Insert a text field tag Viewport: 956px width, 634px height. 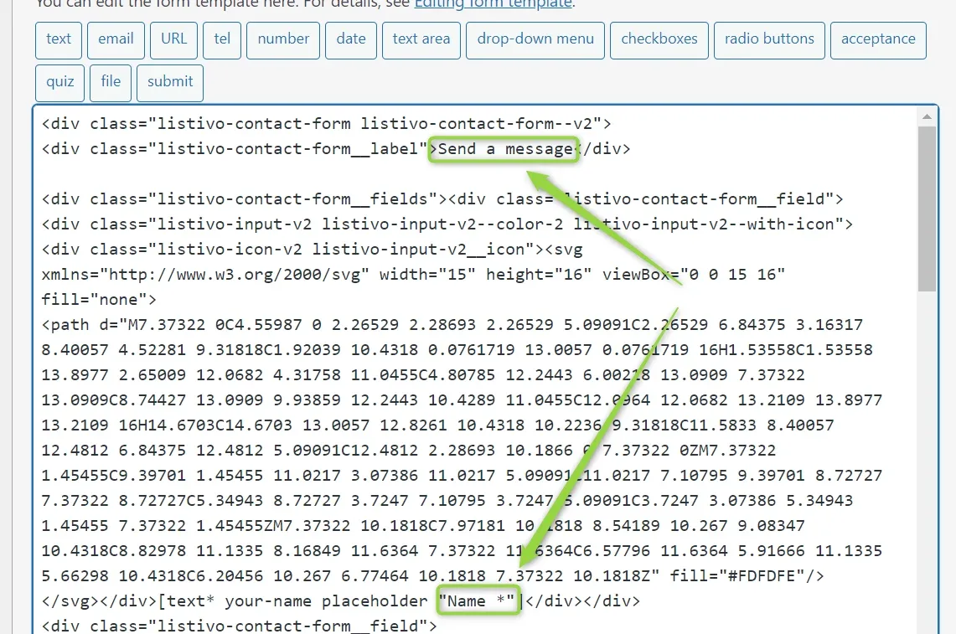click(59, 40)
